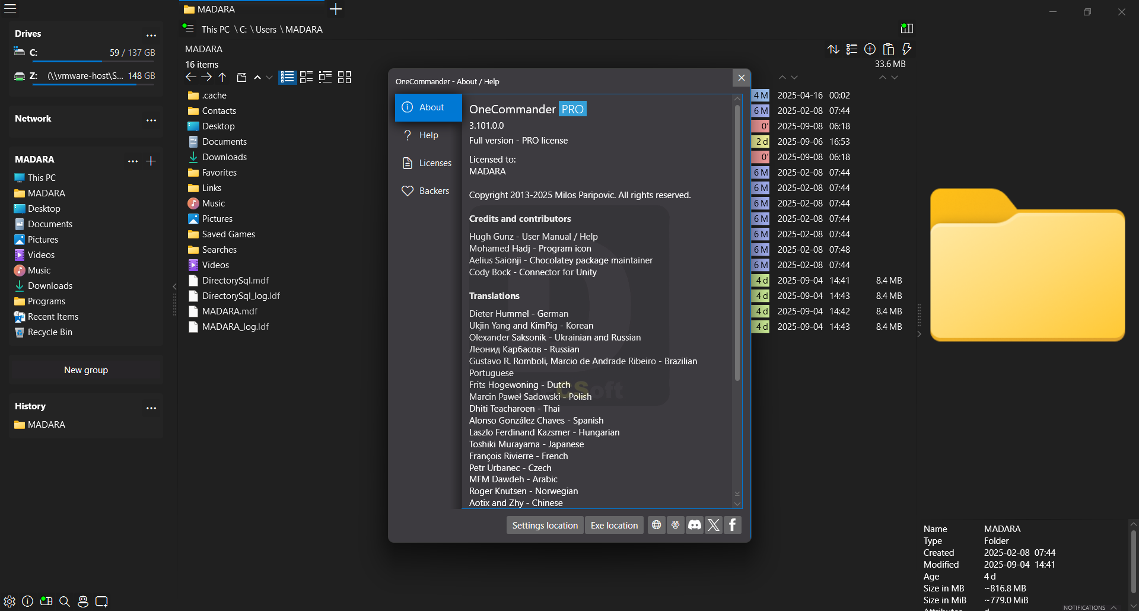Screen dimensions: 1139x611
Task: Close the About / Help dialog
Action: tap(742, 78)
